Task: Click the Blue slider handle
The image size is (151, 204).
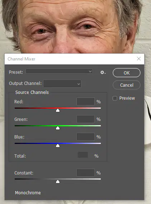Action: 58,146
